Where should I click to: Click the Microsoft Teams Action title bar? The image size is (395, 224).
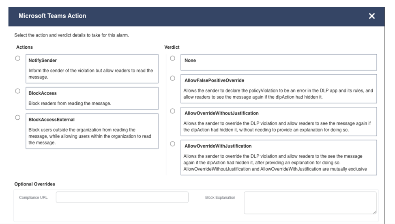pos(182,16)
